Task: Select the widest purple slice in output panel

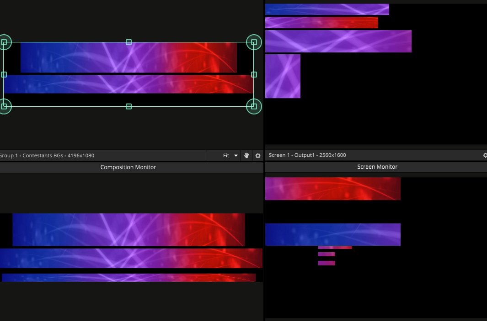Action: pyautogui.click(x=338, y=41)
